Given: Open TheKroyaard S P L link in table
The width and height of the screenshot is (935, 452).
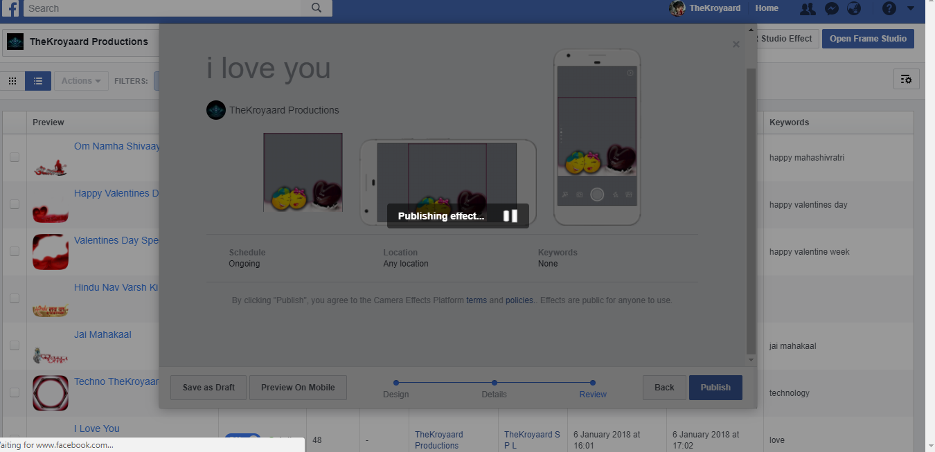Looking at the screenshot, I should tap(532, 440).
